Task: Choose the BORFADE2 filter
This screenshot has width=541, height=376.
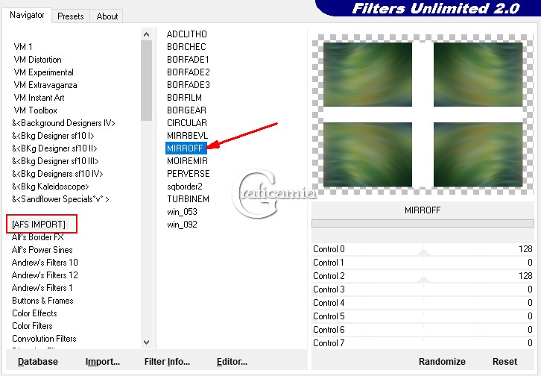Action: tap(189, 72)
